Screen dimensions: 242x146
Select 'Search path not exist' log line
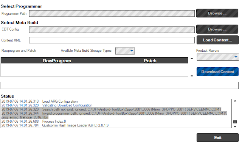click(x=111, y=109)
